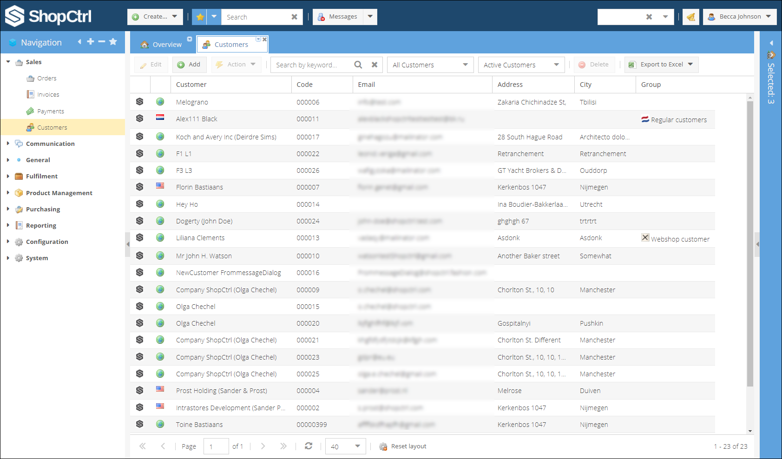The height and width of the screenshot is (459, 782).
Task: Click the Add button
Action: tap(189, 65)
